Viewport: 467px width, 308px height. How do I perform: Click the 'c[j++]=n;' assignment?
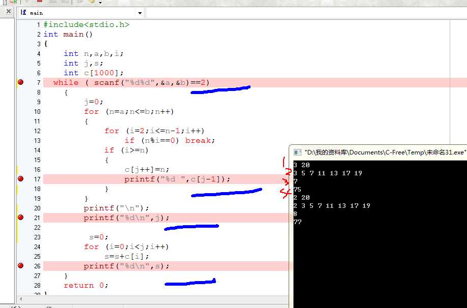[147, 169]
